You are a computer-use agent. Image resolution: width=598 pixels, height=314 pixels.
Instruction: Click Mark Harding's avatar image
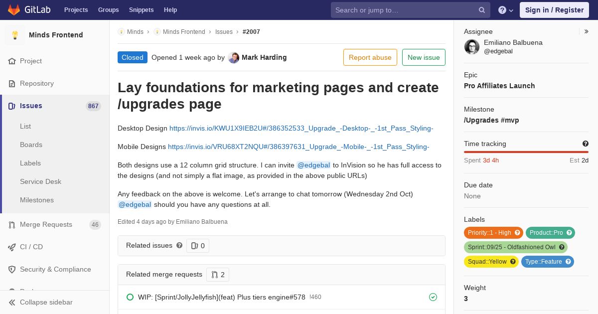(x=234, y=57)
